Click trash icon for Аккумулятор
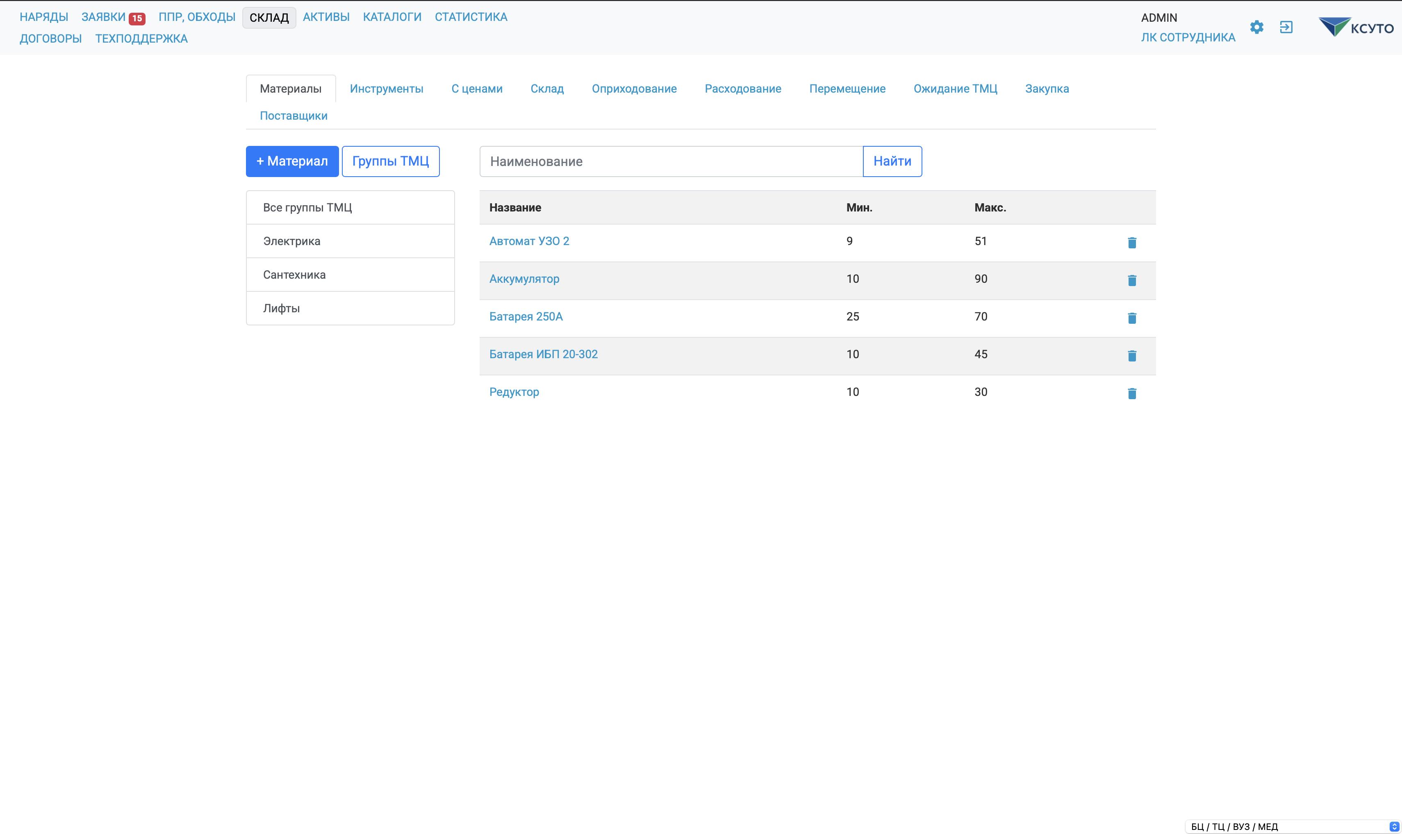This screenshot has width=1402, height=834. 1131,280
